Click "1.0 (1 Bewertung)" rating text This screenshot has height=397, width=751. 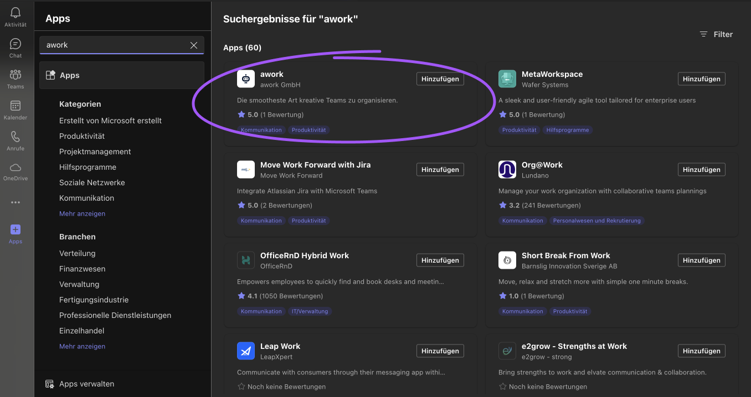[x=537, y=296]
